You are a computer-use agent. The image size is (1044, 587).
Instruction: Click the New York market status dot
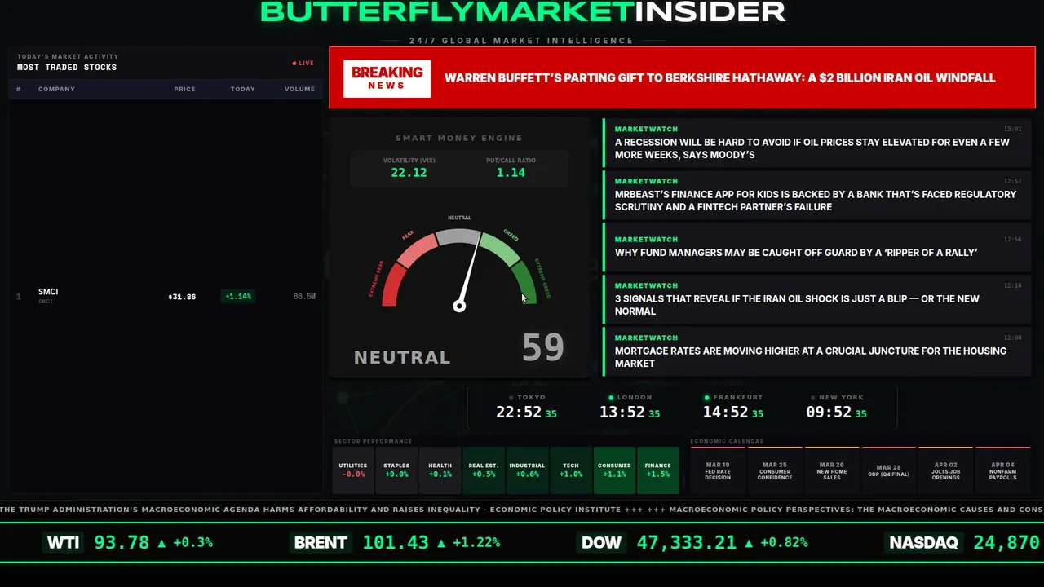[813, 398]
